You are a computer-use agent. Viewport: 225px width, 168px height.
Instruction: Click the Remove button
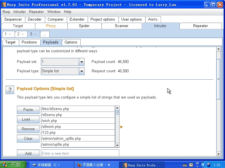coord(28,129)
